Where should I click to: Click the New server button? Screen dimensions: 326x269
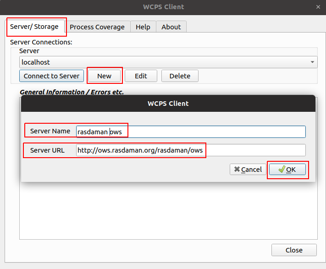105,76
